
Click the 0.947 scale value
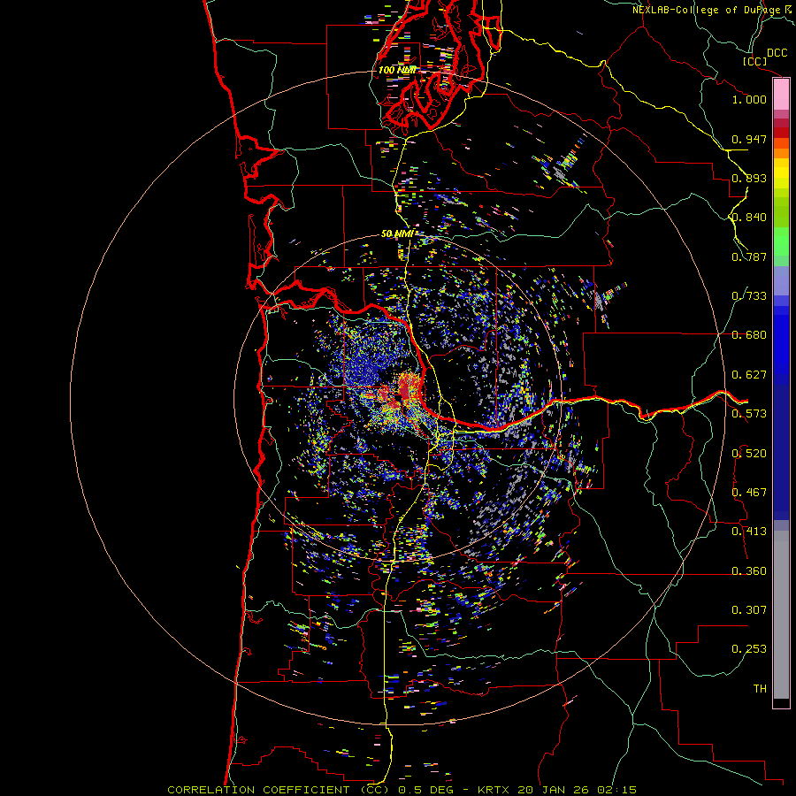point(749,139)
